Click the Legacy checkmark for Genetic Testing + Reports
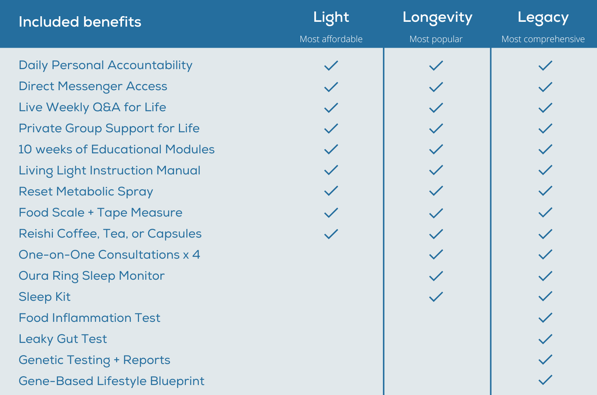The width and height of the screenshot is (597, 395). click(x=545, y=360)
